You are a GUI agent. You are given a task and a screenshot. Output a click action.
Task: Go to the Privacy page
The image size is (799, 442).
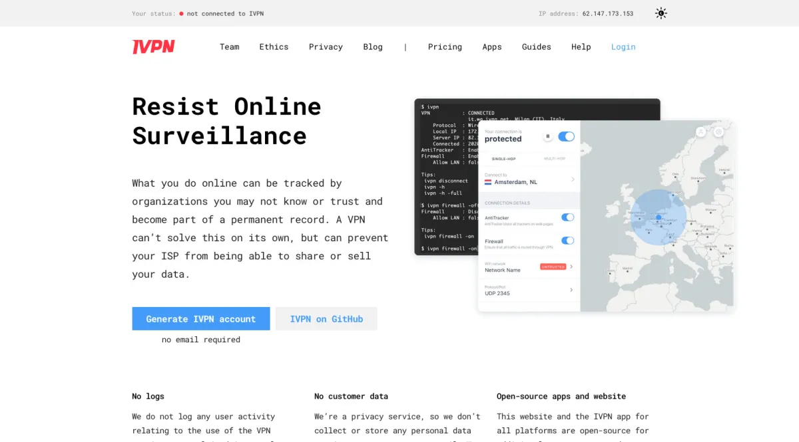pyautogui.click(x=326, y=47)
